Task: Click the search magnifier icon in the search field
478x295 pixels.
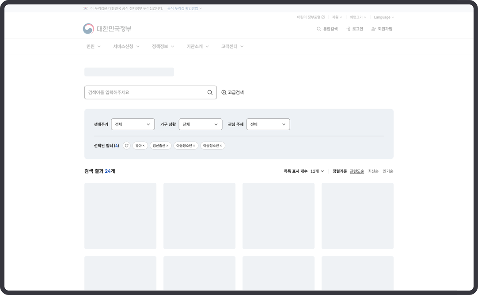Action: click(x=210, y=93)
